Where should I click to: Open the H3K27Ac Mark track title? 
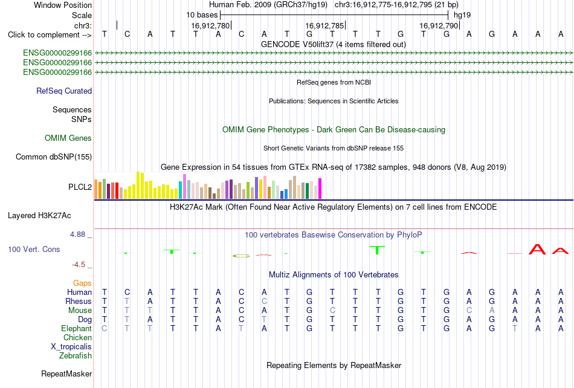[334, 207]
